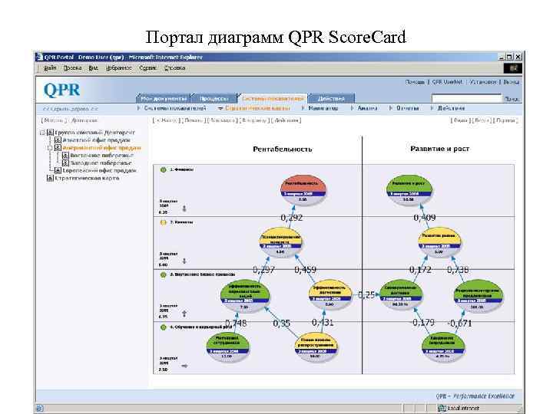
Task: Click the QPR Portal title bar icon
Action: (40, 57)
